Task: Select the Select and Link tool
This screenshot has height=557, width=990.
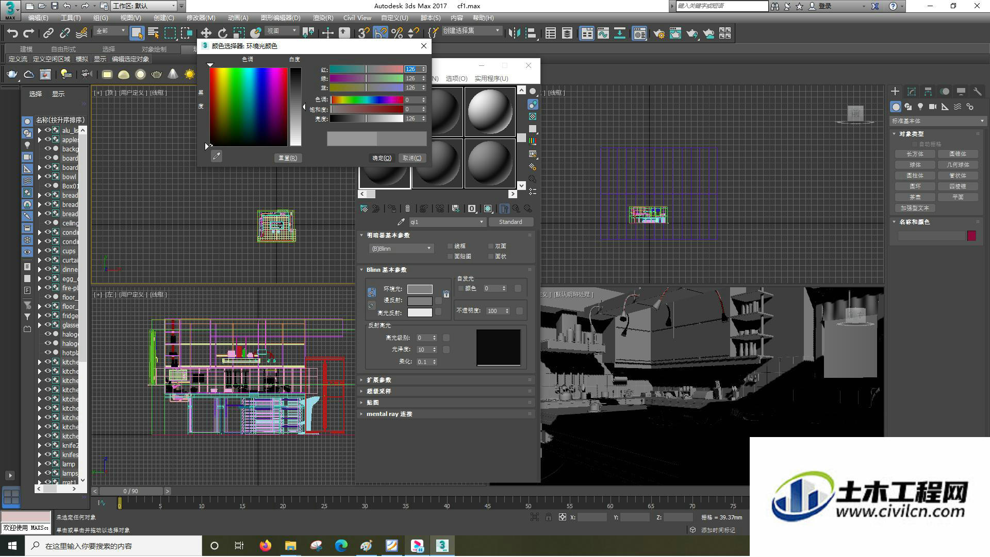Action: point(48,33)
